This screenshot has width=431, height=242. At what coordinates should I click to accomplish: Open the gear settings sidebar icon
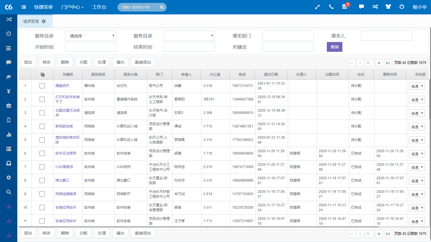point(9,178)
